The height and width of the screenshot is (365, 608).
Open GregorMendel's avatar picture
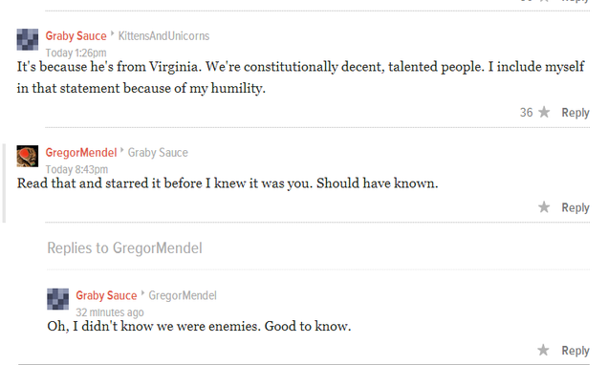[28, 156]
